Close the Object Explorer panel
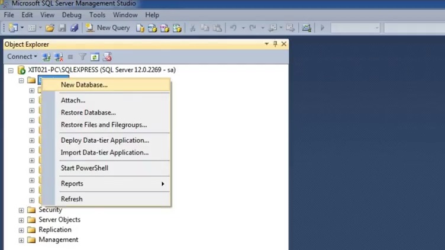 (284, 44)
